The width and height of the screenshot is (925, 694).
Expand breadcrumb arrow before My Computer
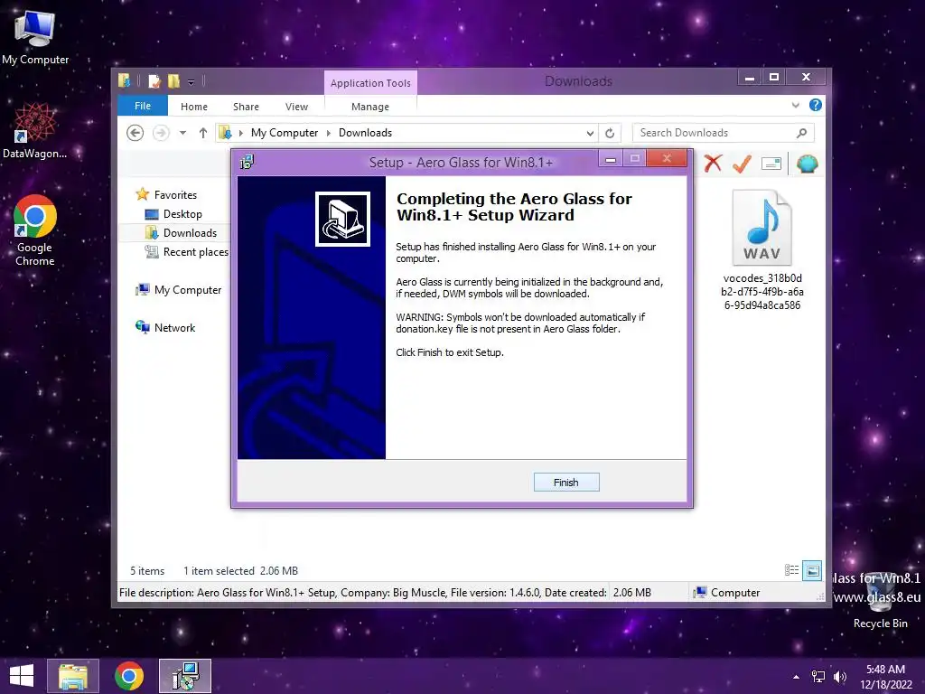(240, 133)
